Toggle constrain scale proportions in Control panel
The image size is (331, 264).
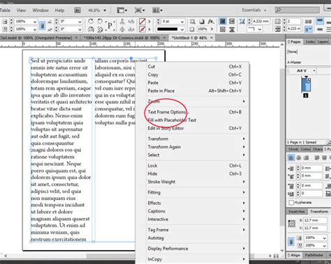(42, 26)
